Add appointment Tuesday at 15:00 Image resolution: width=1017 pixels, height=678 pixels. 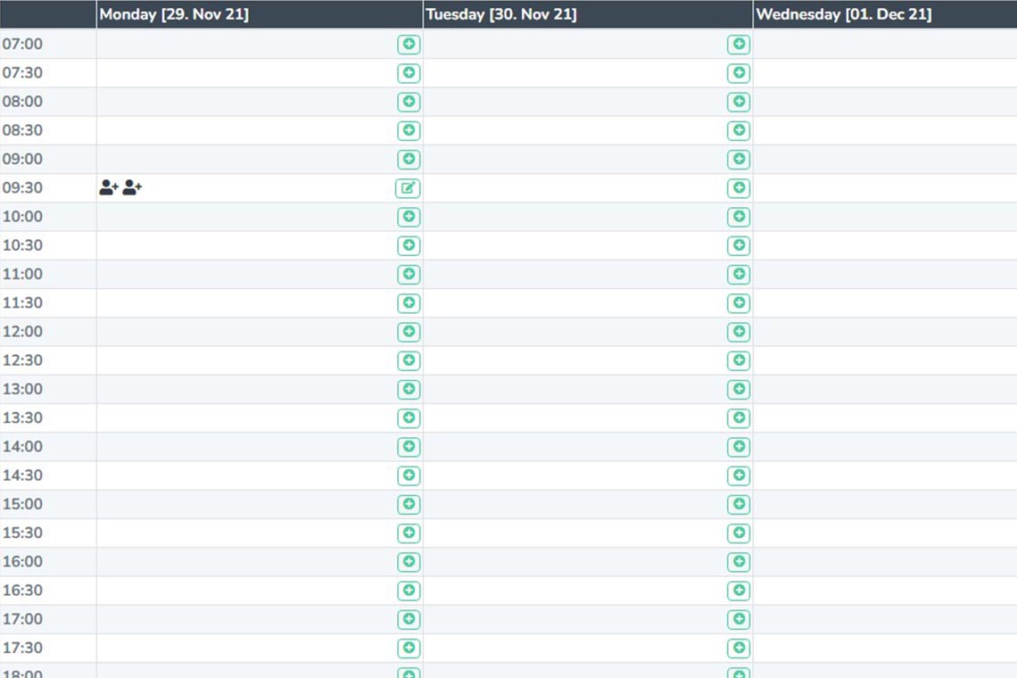pos(739,504)
